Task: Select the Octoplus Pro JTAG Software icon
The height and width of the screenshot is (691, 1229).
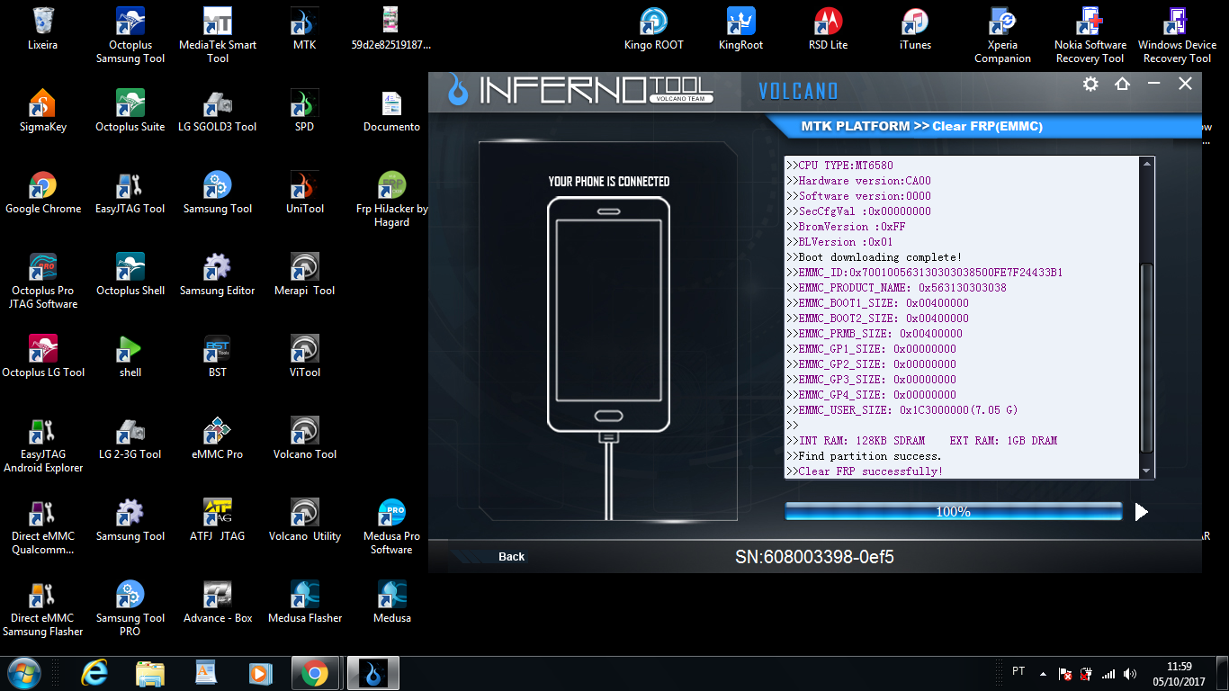Action: click(x=42, y=281)
